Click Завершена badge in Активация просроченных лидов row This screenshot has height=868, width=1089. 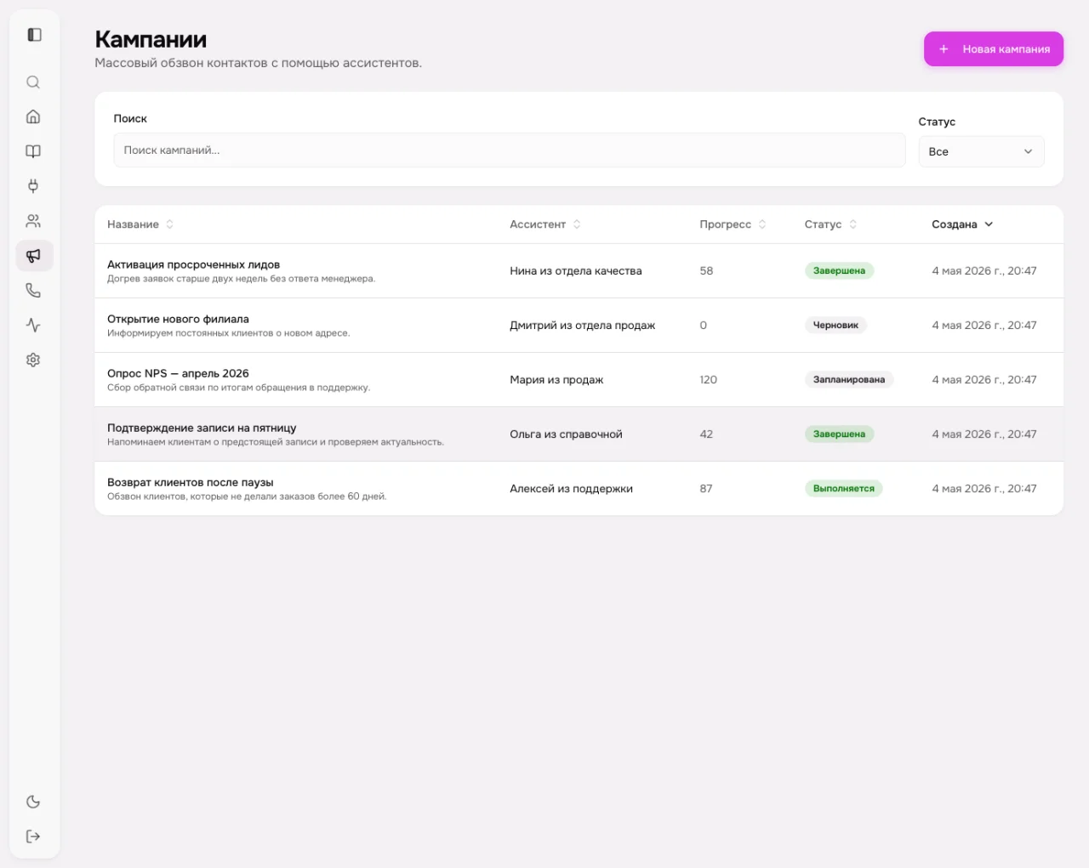[839, 271]
